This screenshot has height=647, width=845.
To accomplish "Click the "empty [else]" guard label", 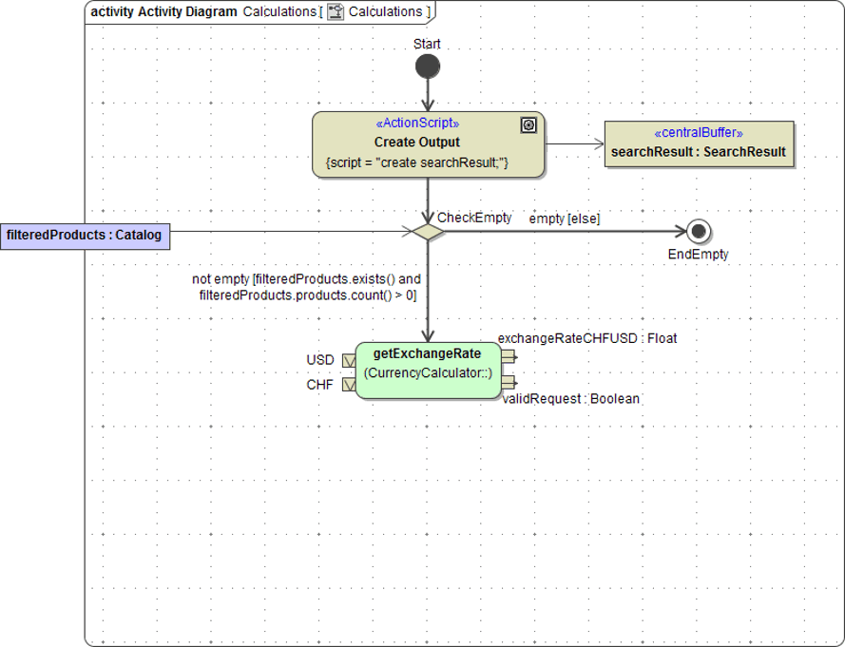I will click(x=565, y=219).
